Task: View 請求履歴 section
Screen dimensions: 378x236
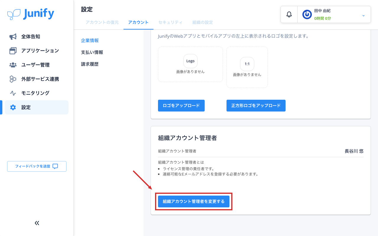Action: pyautogui.click(x=90, y=64)
